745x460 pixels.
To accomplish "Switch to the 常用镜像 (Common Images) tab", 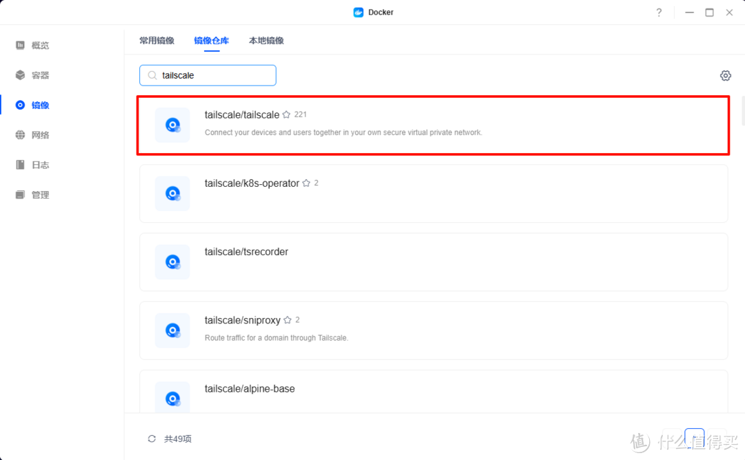I will (x=156, y=41).
